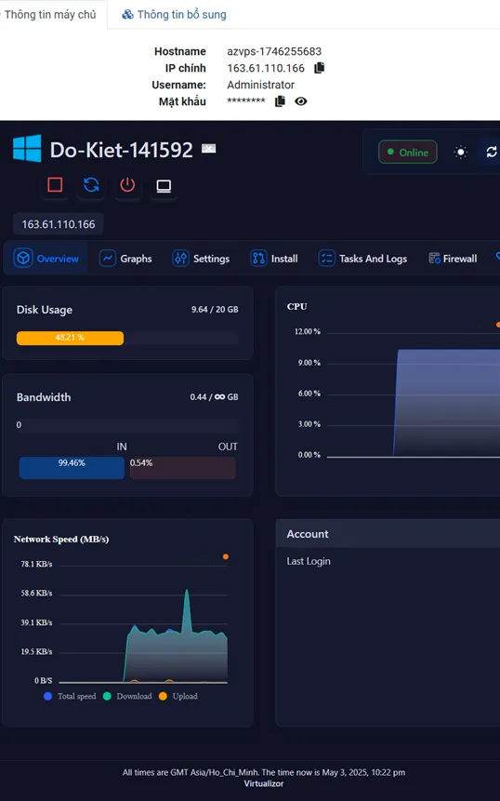Click the envelope icon beside Do-Kiet-141592

tap(209, 149)
